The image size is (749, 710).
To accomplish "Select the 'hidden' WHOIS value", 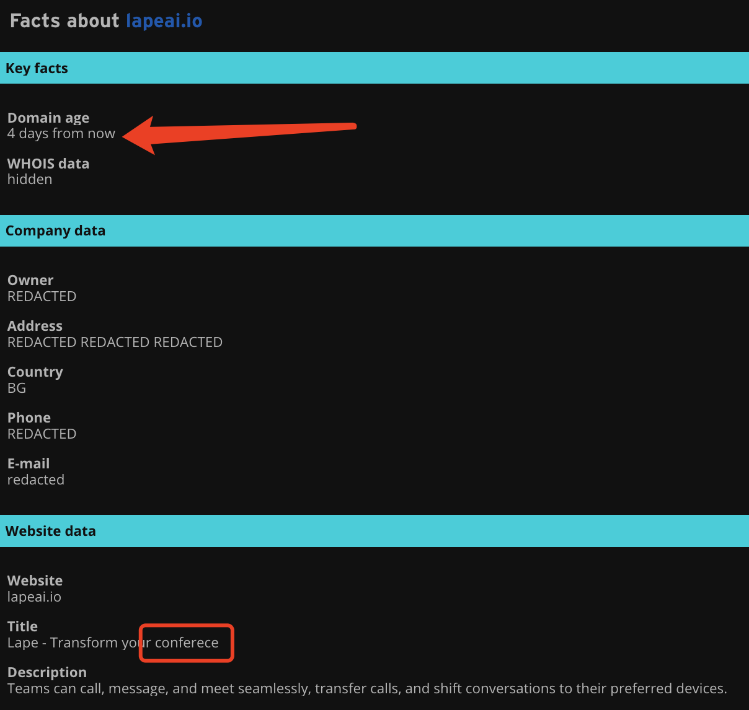I will pyautogui.click(x=30, y=180).
